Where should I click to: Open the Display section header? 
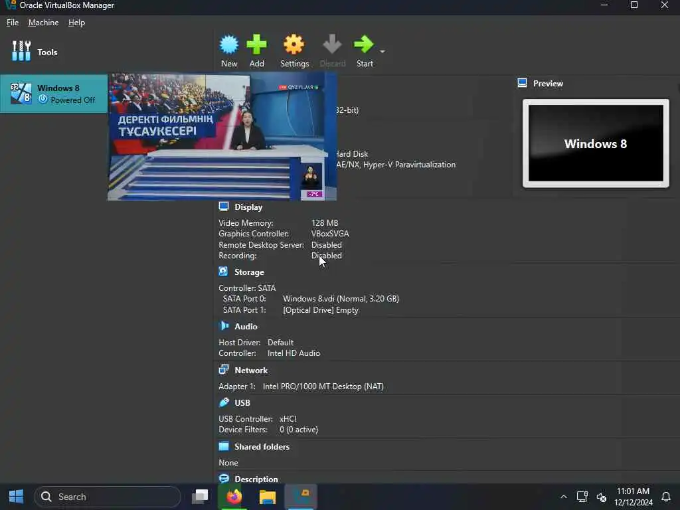pyautogui.click(x=248, y=207)
